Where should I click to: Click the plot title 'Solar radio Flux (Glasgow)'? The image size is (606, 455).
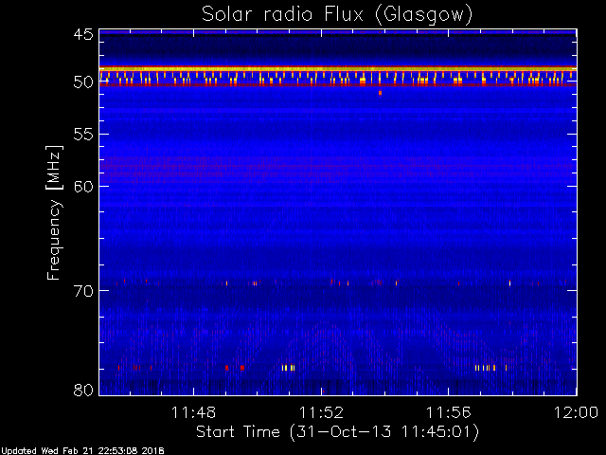[x=337, y=15]
